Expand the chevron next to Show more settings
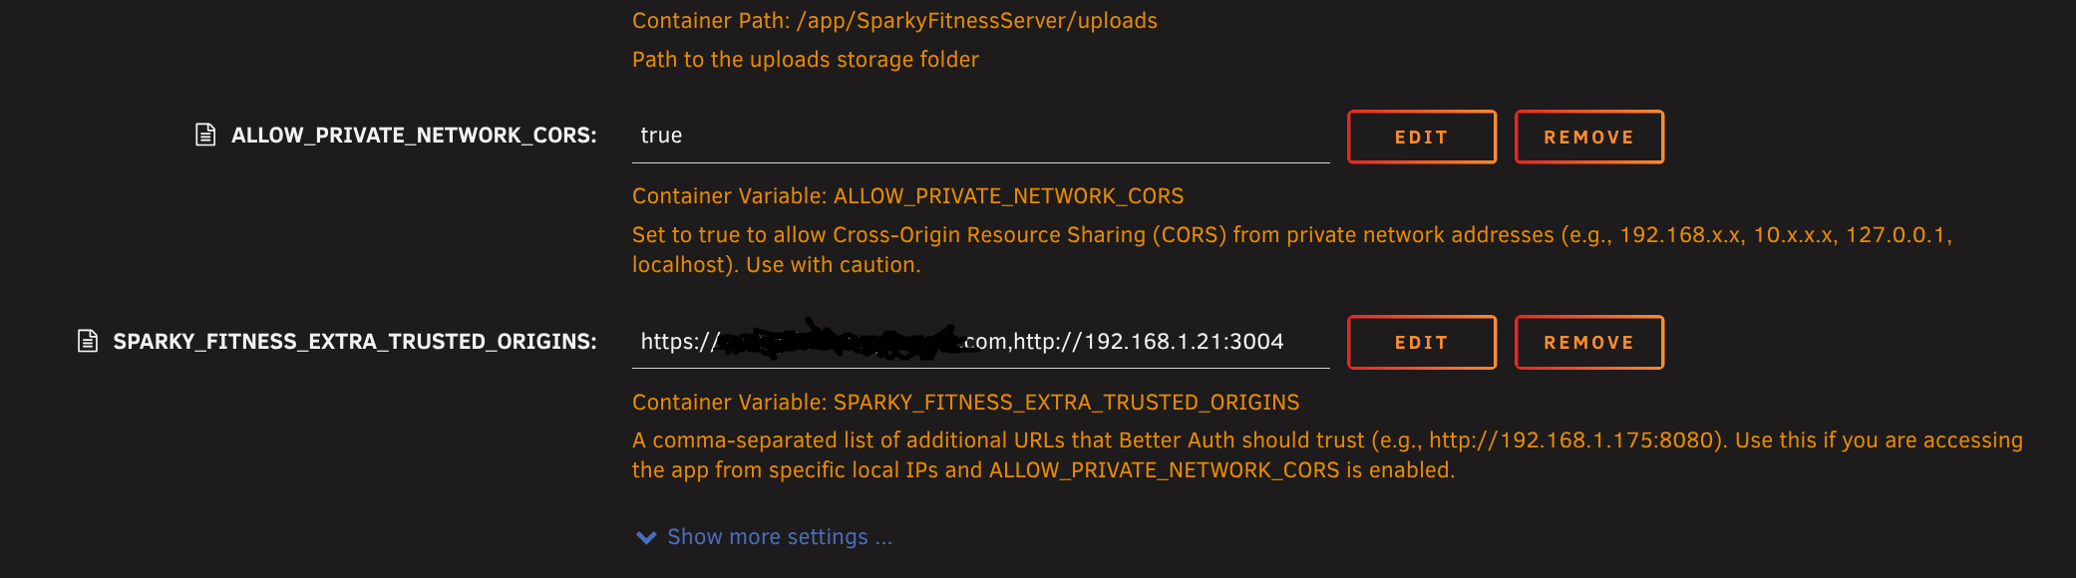The height and width of the screenshot is (578, 2076). tap(646, 537)
